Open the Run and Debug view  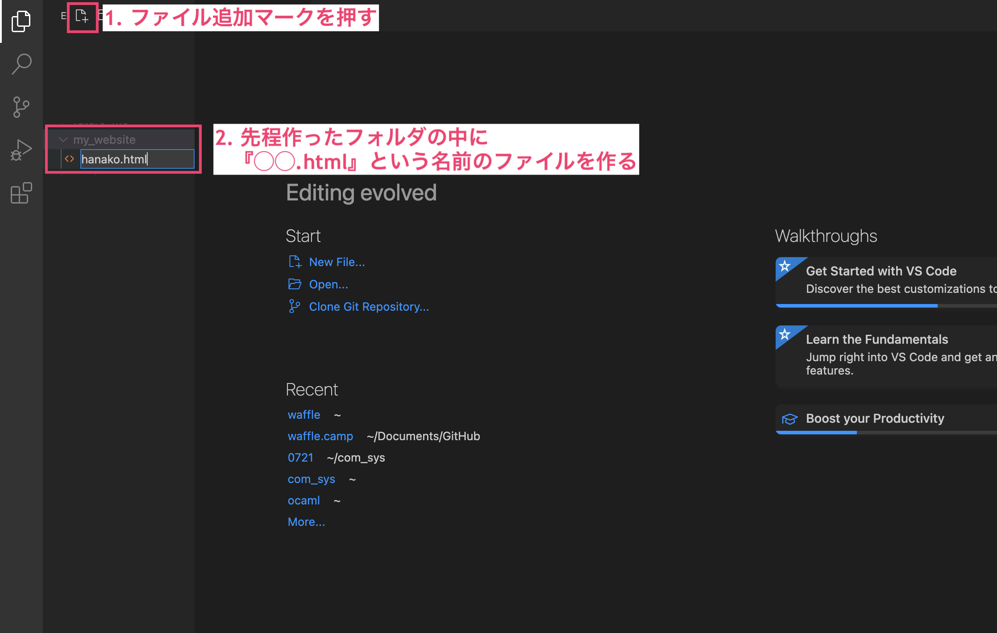point(21,150)
